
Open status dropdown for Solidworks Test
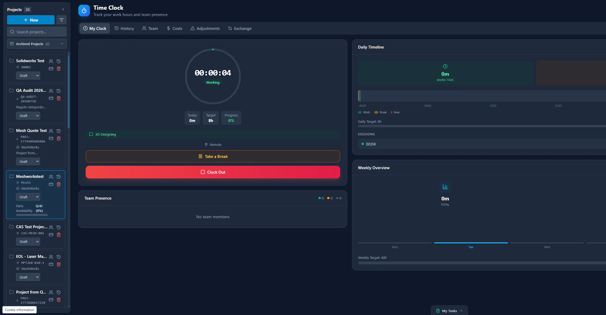(28, 76)
